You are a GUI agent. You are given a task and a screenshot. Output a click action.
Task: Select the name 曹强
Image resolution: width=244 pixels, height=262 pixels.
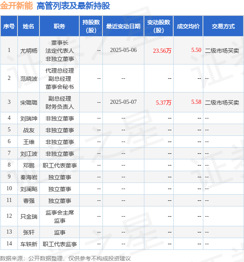pos(28,200)
